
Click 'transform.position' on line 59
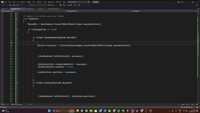coord(82,96)
